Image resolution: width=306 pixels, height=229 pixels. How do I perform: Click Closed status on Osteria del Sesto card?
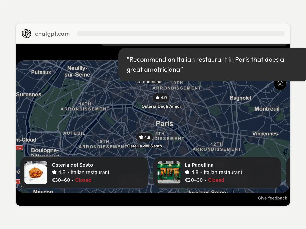pyautogui.click(x=83, y=180)
